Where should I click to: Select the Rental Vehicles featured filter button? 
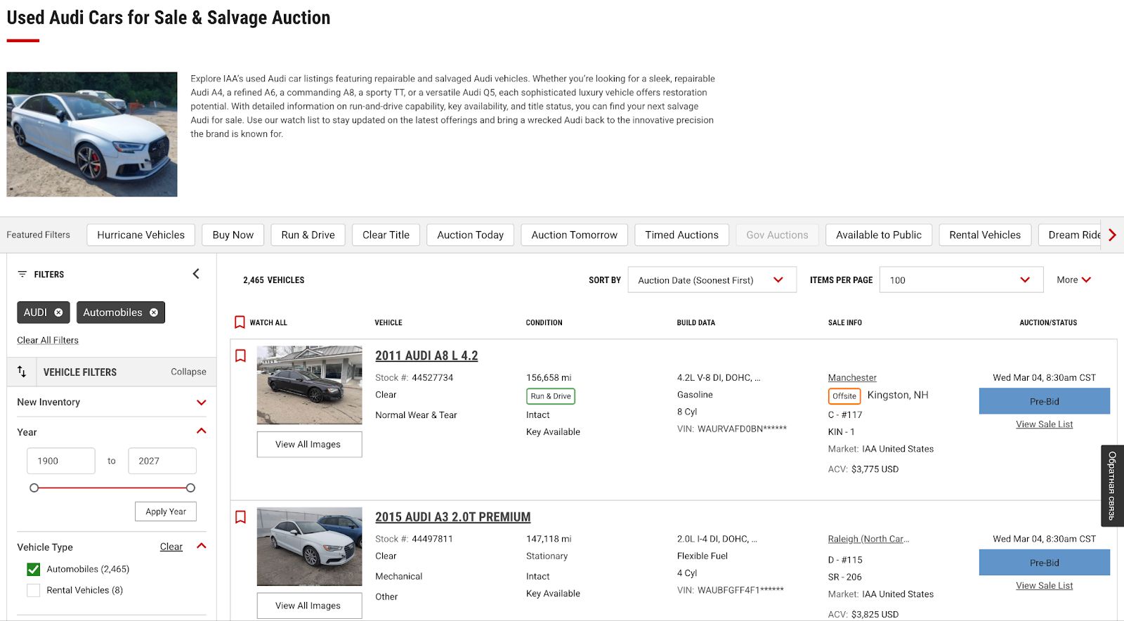[985, 235]
